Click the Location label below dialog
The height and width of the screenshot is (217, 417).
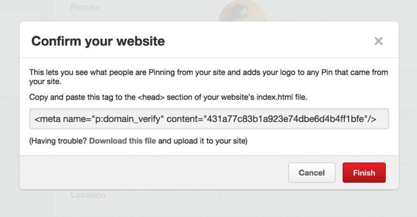(88, 195)
